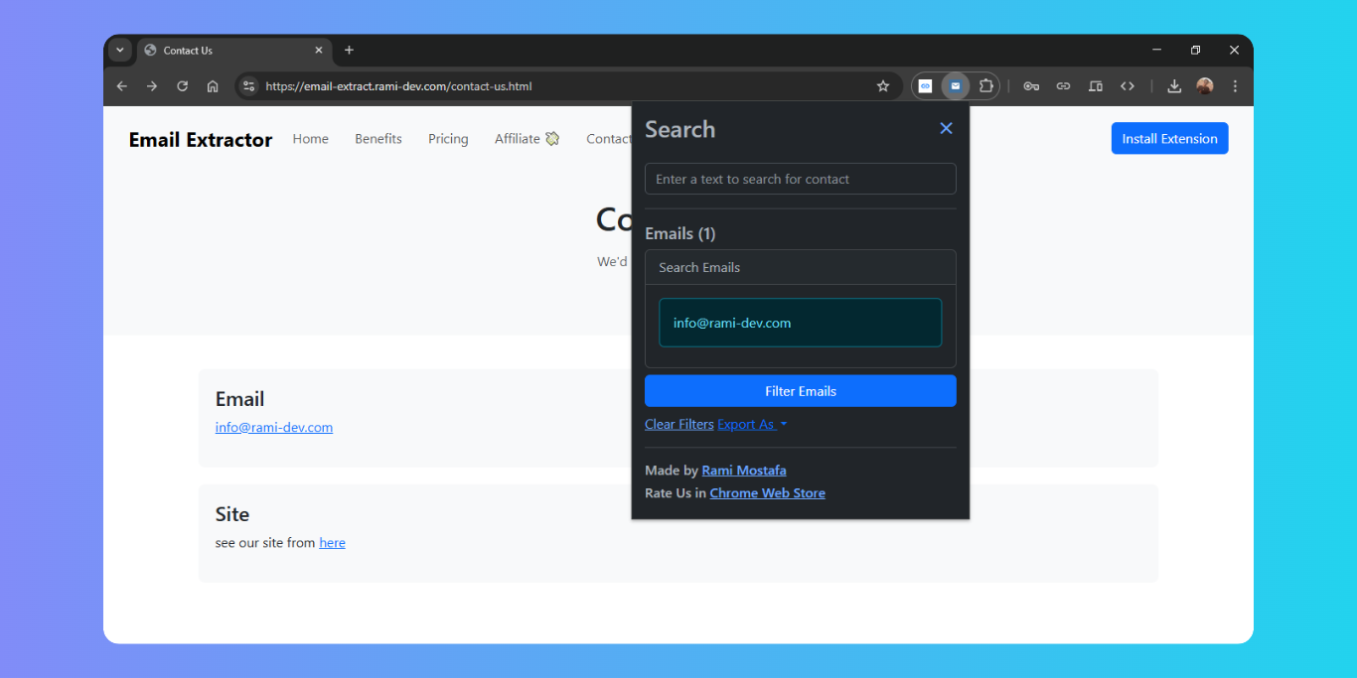This screenshot has height=678, width=1357.
Task: Focus the contact search text field
Action: pyautogui.click(x=801, y=179)
